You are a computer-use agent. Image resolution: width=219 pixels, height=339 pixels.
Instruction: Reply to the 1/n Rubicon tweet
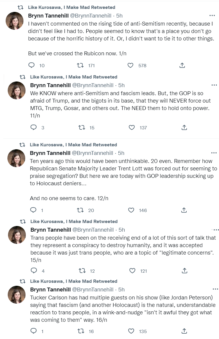click(x=31, y=65)
